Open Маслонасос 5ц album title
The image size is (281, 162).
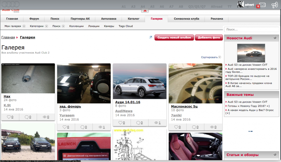184,106
